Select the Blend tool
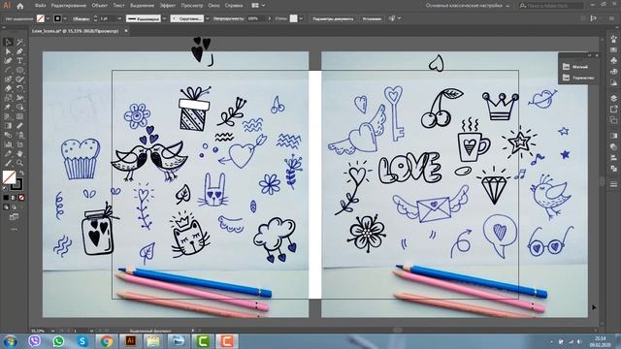This screenshot has height=349, width=621. (x=9, y=135)
